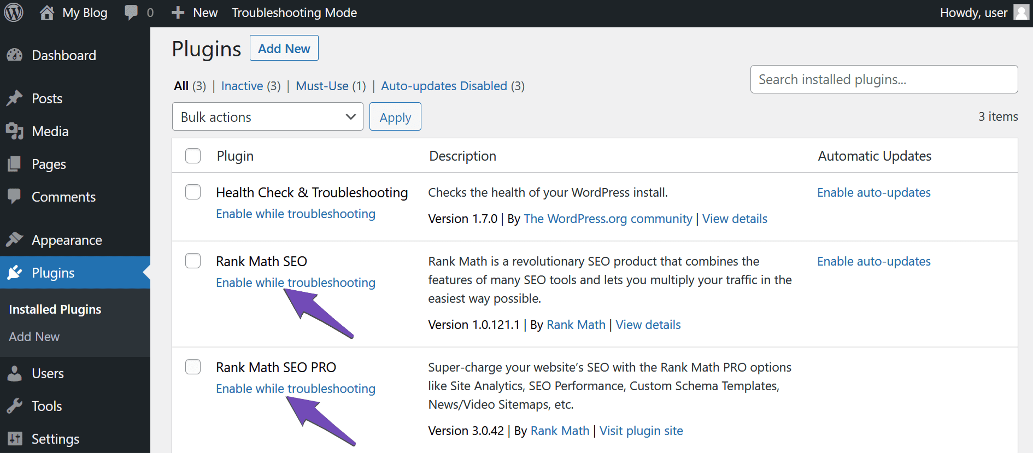Image resolution: width=1033 pixels, height=458 pixels.
Task: Click the Add New button beside Plugins heading
Action: click(284, 48)
